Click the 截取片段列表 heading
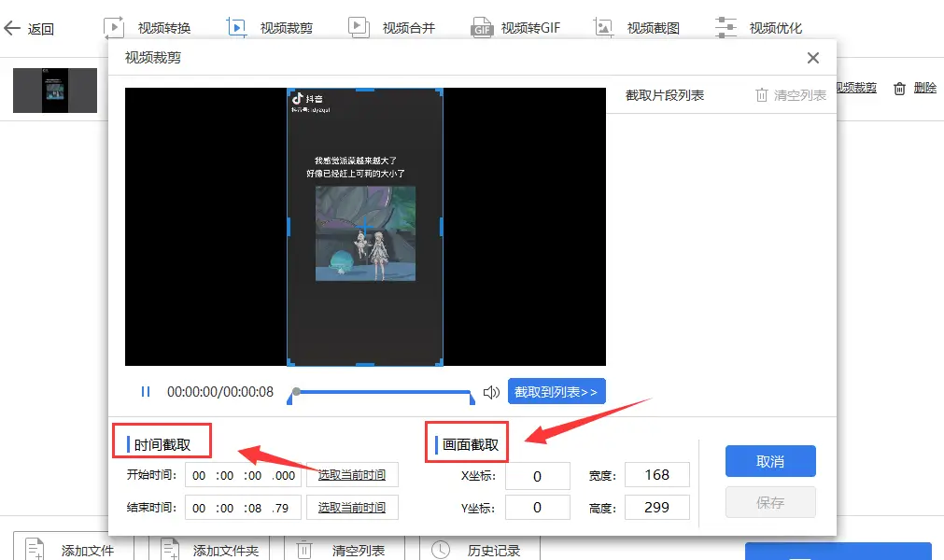Image resolution: width=944 pixels, height=560 pixels. 665,95
